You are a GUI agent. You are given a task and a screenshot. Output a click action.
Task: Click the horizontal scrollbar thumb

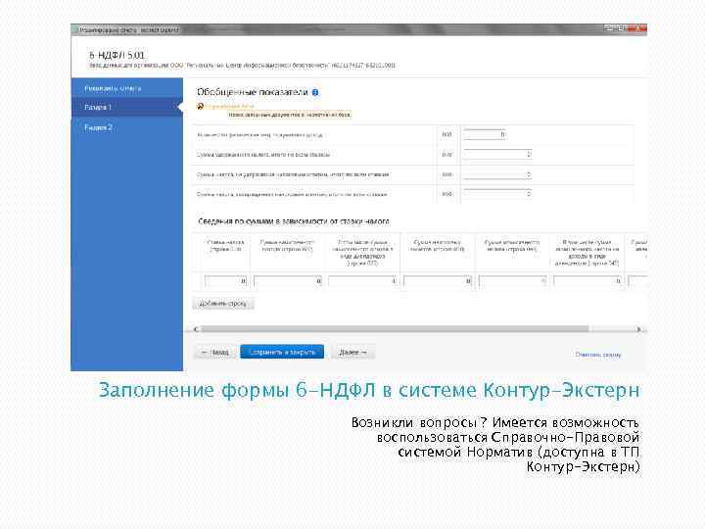pyautogui.click(x=395, y=329)
